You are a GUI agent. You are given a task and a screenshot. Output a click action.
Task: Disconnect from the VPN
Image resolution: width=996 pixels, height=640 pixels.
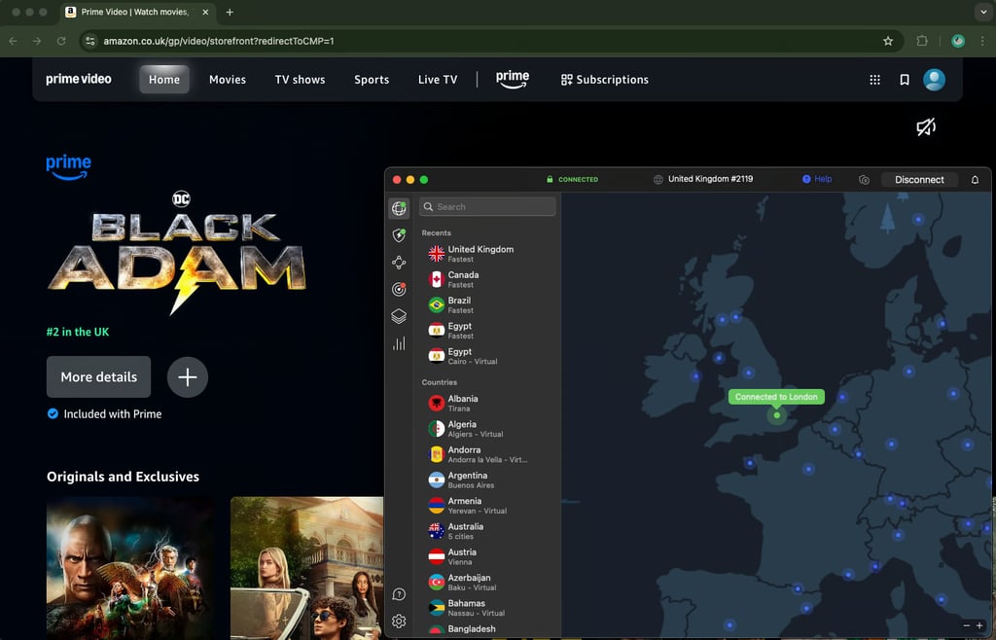(x=919, y=180)
